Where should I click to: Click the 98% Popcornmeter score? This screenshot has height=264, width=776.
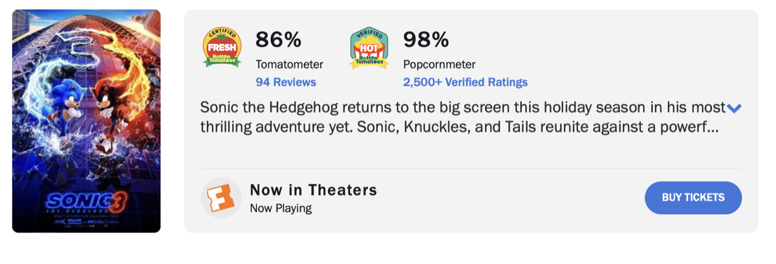[426, 40]
